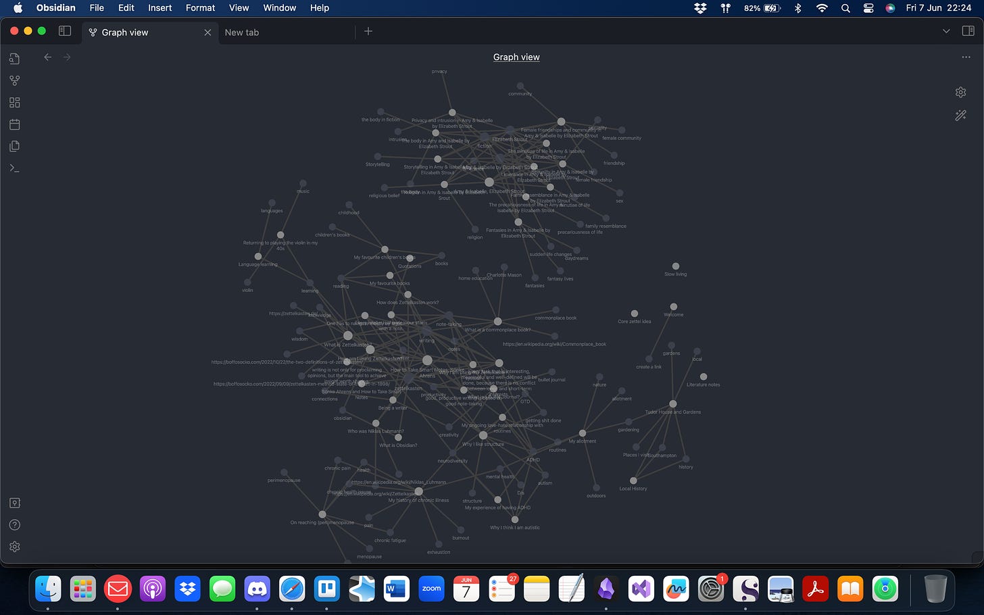Open Podcasts from the Dock
The image size is (984, 615).
click(153, 589)
